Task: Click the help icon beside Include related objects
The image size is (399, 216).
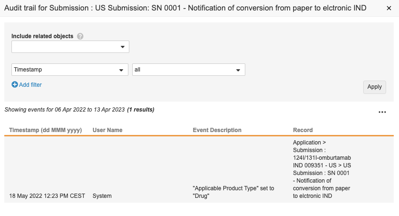Action: [80, 36]
